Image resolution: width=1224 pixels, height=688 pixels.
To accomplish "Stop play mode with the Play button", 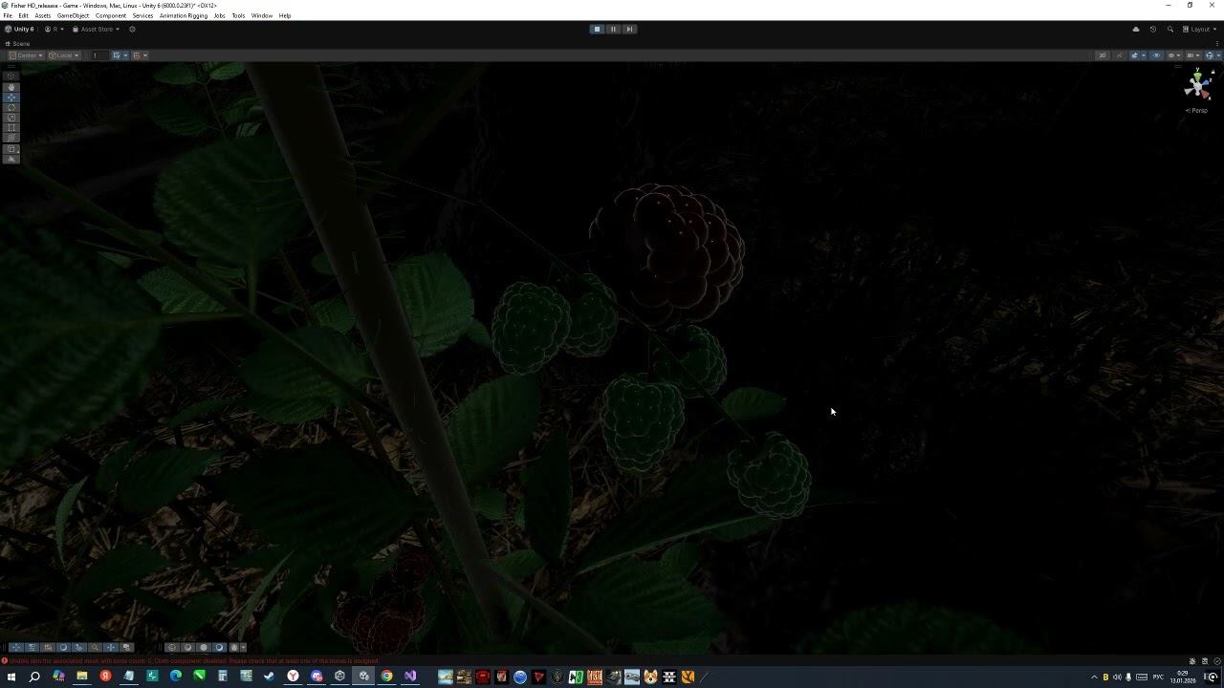I will 597,29.
